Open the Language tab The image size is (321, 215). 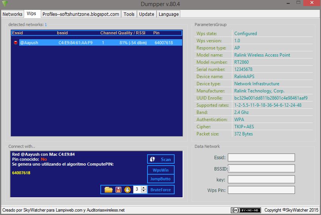point(169,14)
